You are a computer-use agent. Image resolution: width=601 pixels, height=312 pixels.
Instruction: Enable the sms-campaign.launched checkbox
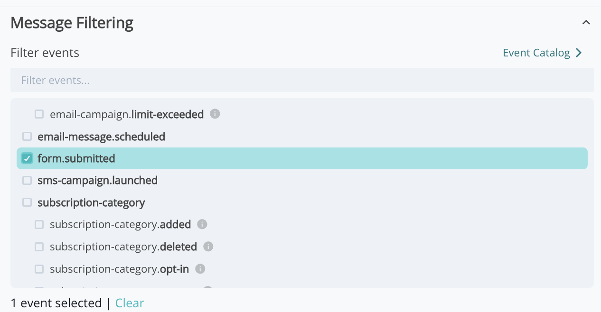click(27, 180)
